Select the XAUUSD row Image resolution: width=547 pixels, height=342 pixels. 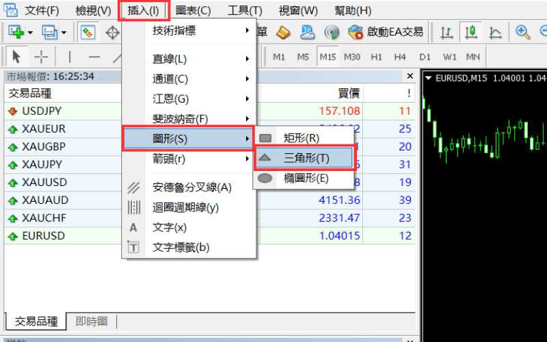click(209, 182)
